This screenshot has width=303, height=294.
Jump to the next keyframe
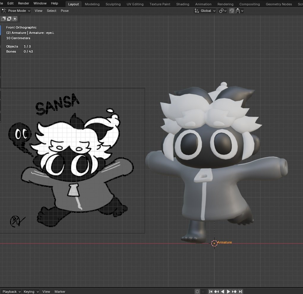click(234, 292)
